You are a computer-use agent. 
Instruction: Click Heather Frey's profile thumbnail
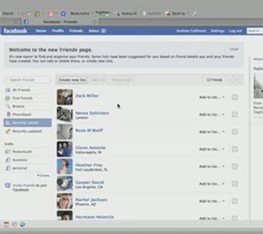coord(65,166)
